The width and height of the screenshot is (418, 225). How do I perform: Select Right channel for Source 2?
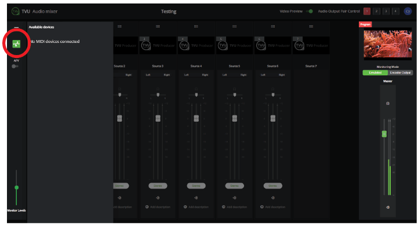click(129, 75)
